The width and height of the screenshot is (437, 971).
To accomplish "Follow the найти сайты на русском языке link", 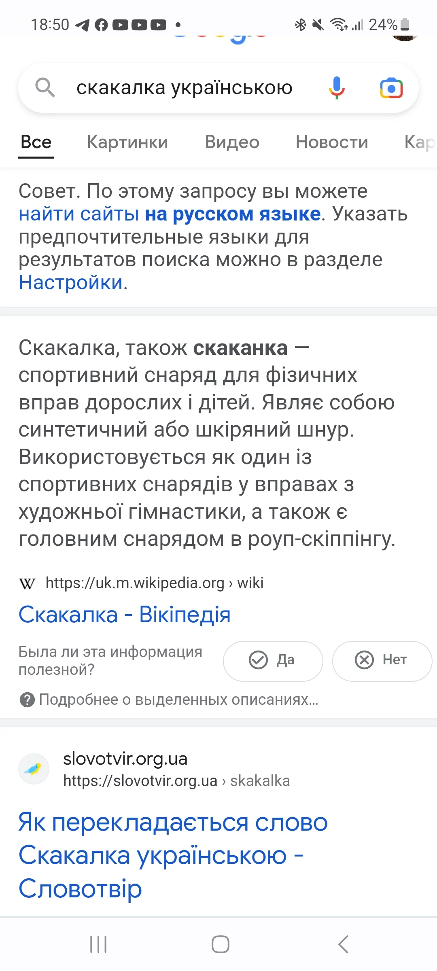I will (170, 214).
